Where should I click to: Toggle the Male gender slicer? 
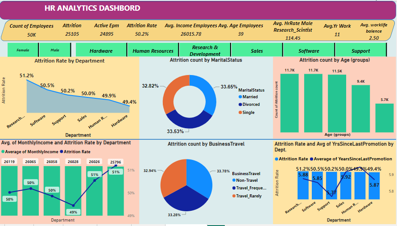click(55, 50)
